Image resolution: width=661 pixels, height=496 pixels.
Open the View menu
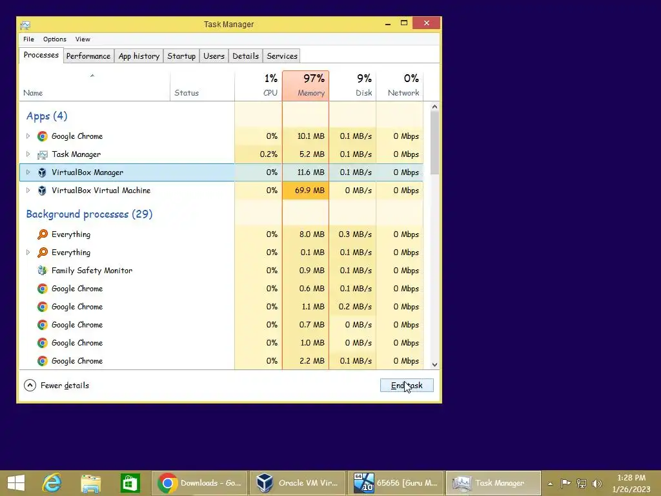(83, 39)
